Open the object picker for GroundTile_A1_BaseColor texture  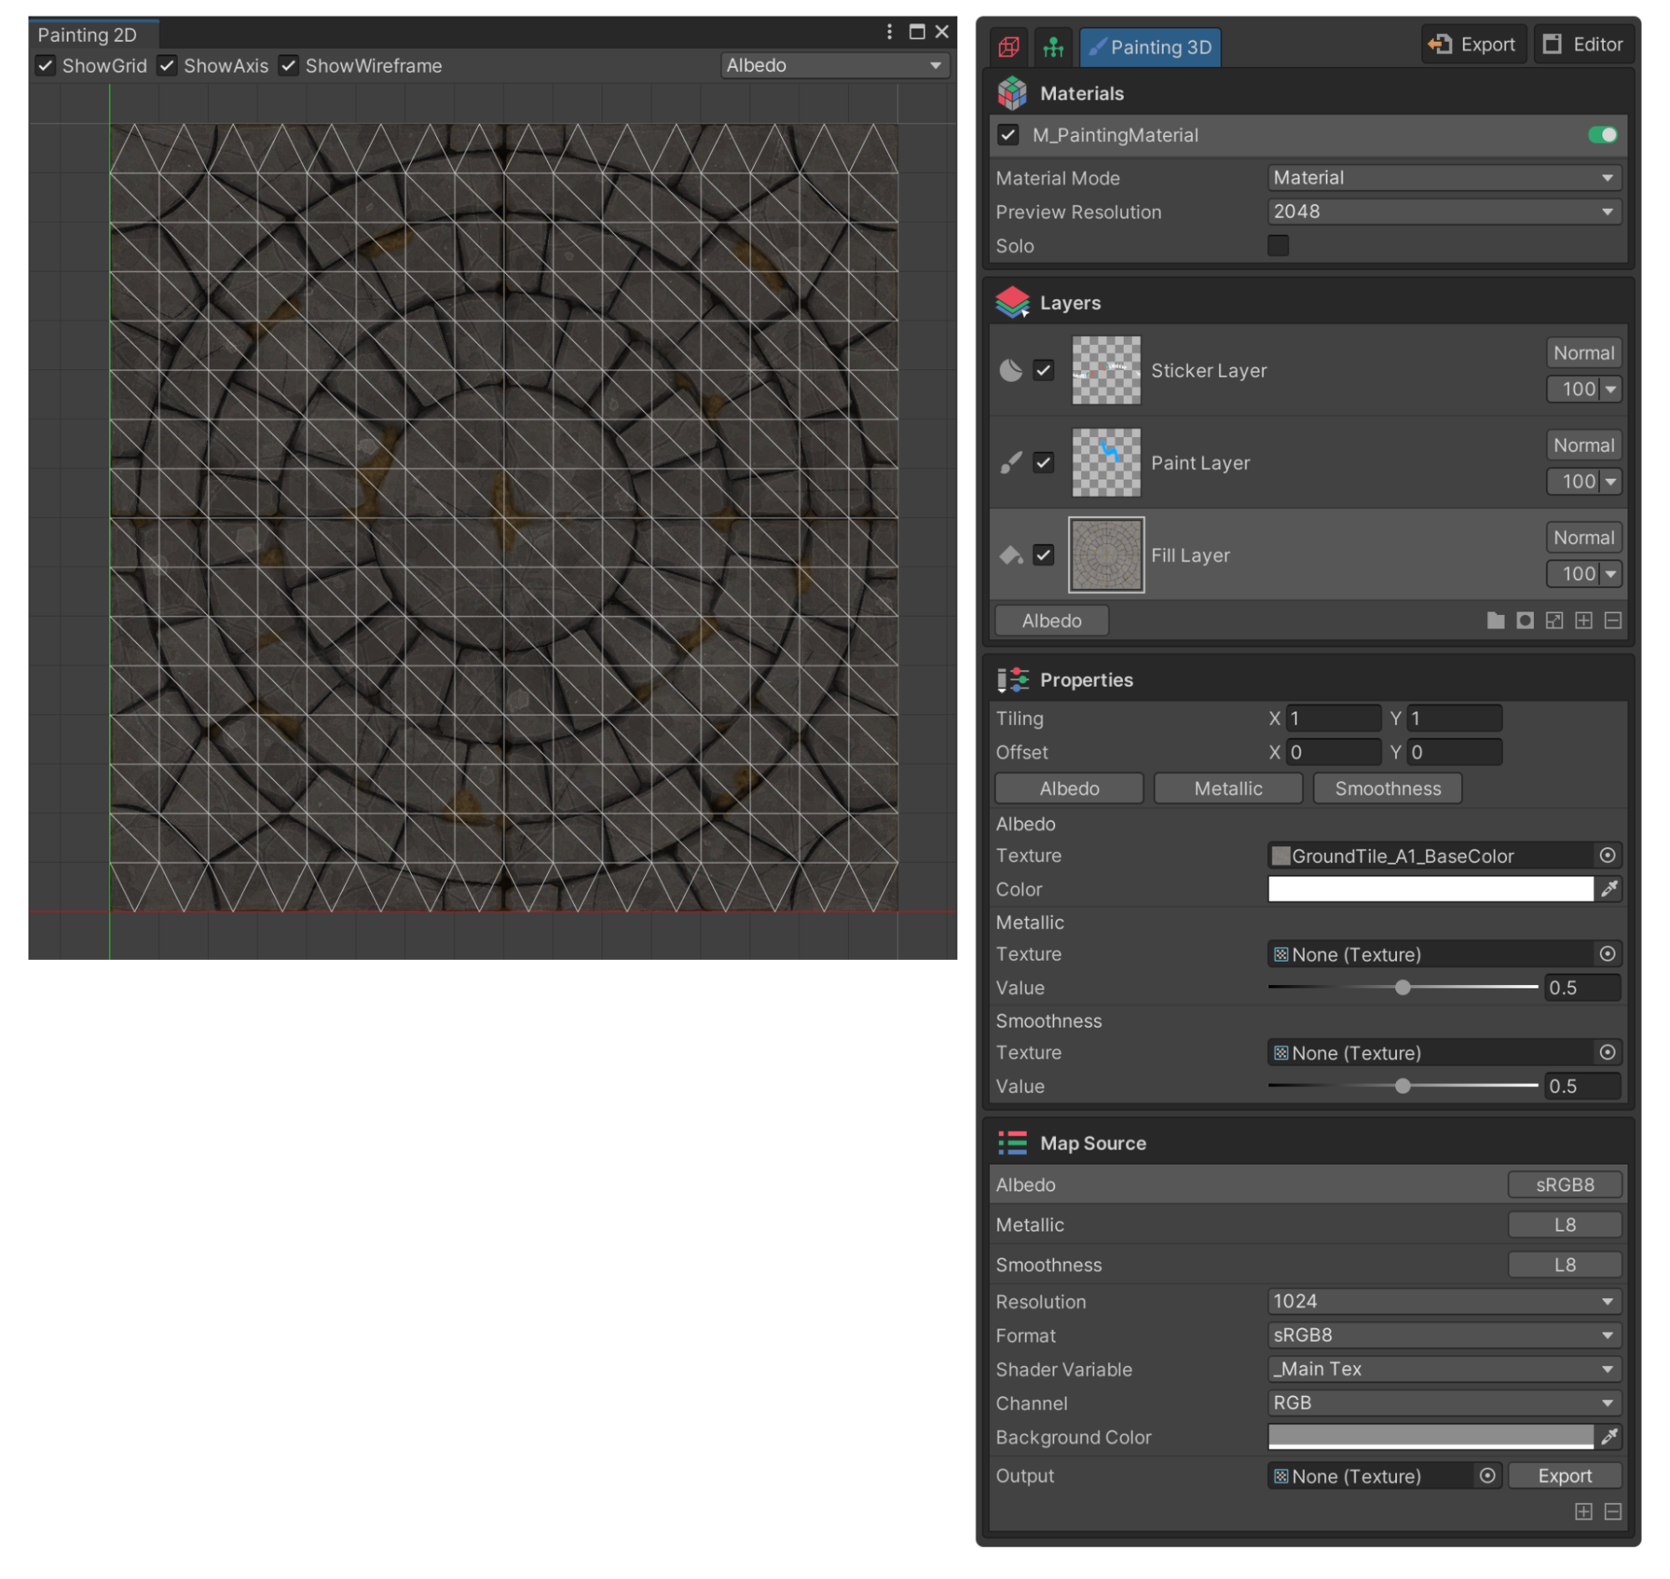pos(1607,856)
